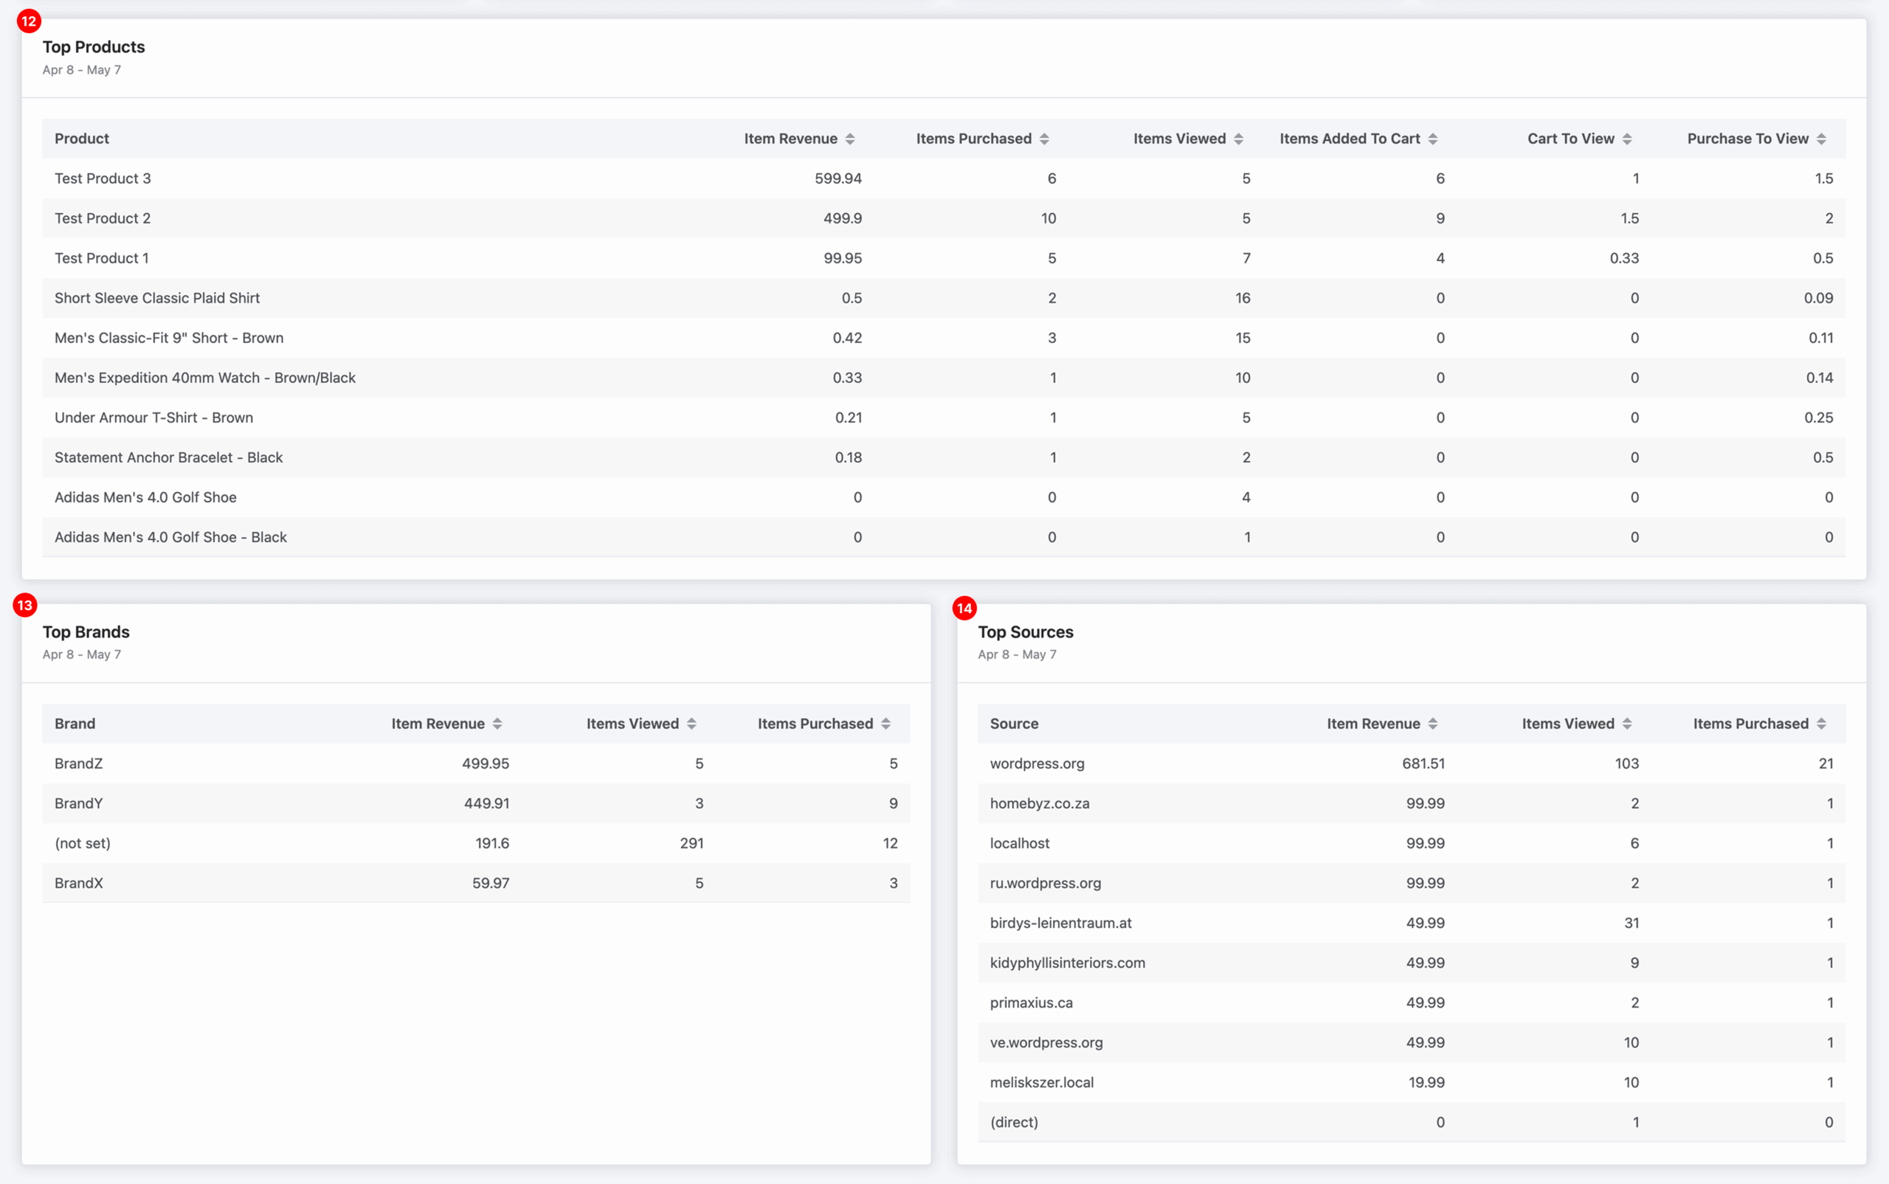The width and height of the screenshot is (1889, 1184).
Task: Select the BrandZ row in Top Brands
Action: [78, 763]
